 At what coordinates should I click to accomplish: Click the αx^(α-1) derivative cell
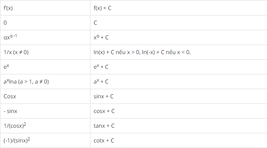tap(45, 37)
